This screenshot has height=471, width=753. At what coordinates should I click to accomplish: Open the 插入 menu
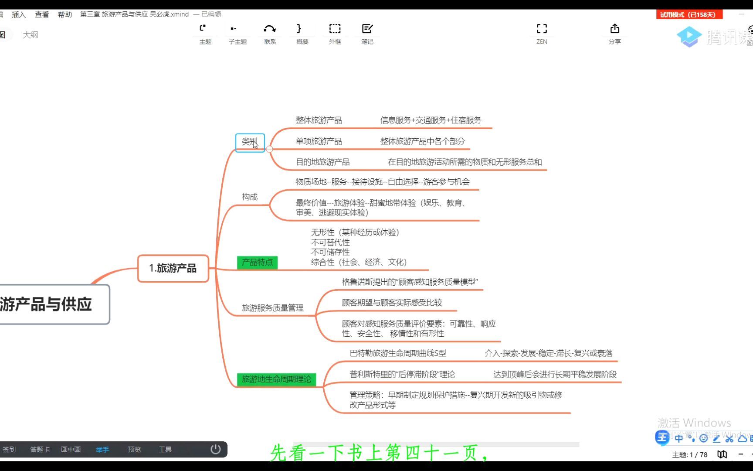[19, 14]
